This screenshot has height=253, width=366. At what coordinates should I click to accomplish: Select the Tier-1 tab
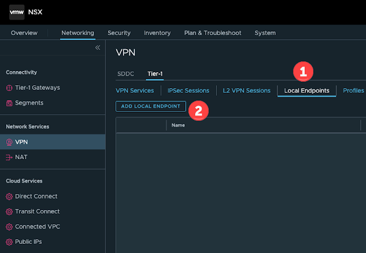coord(155,74)
